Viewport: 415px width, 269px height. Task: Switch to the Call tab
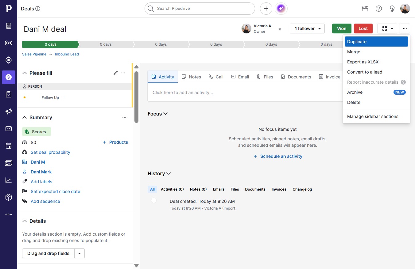(216, 77)
